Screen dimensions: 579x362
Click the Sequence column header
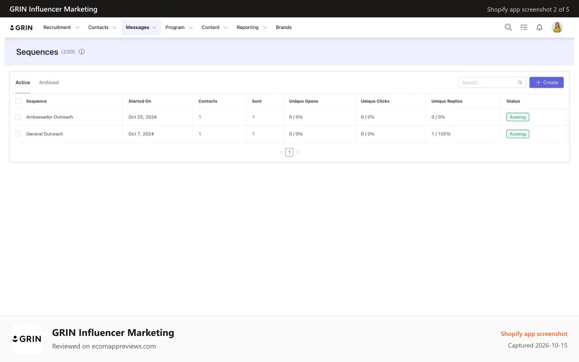pos(36,101)
